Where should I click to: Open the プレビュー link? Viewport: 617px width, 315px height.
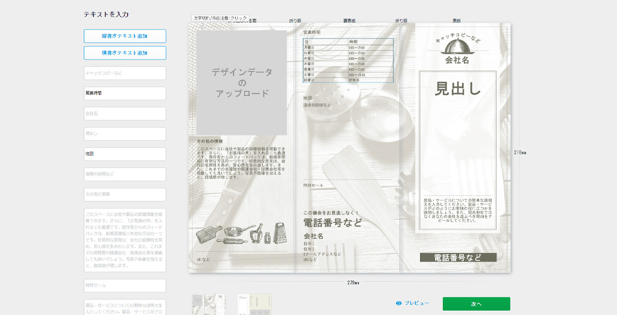[416, 303]
